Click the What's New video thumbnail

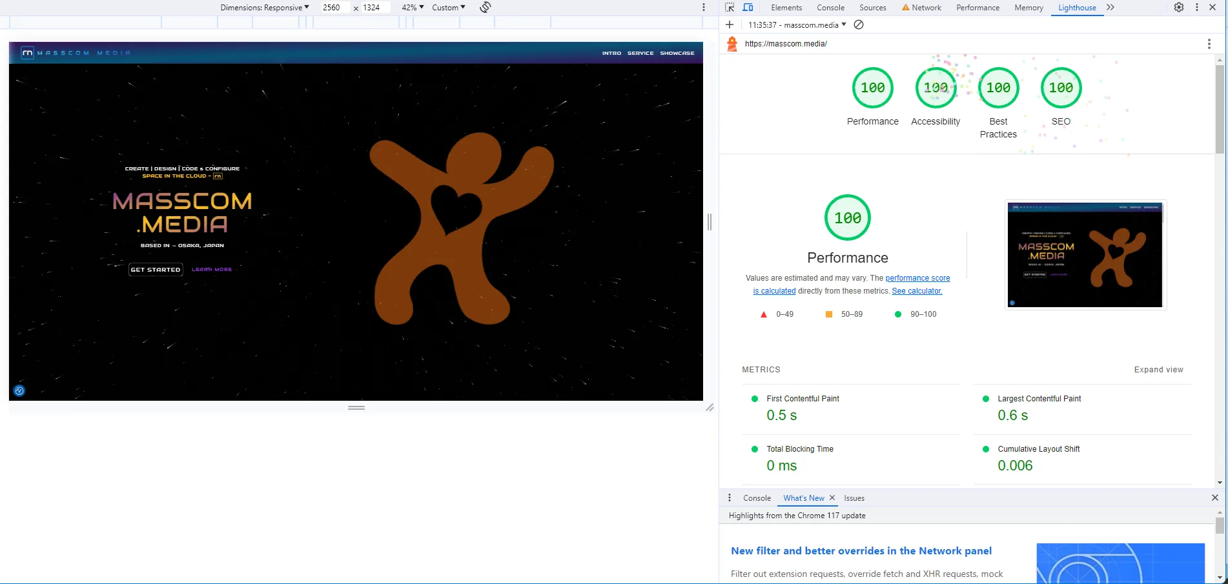[x=1121, y=563]
